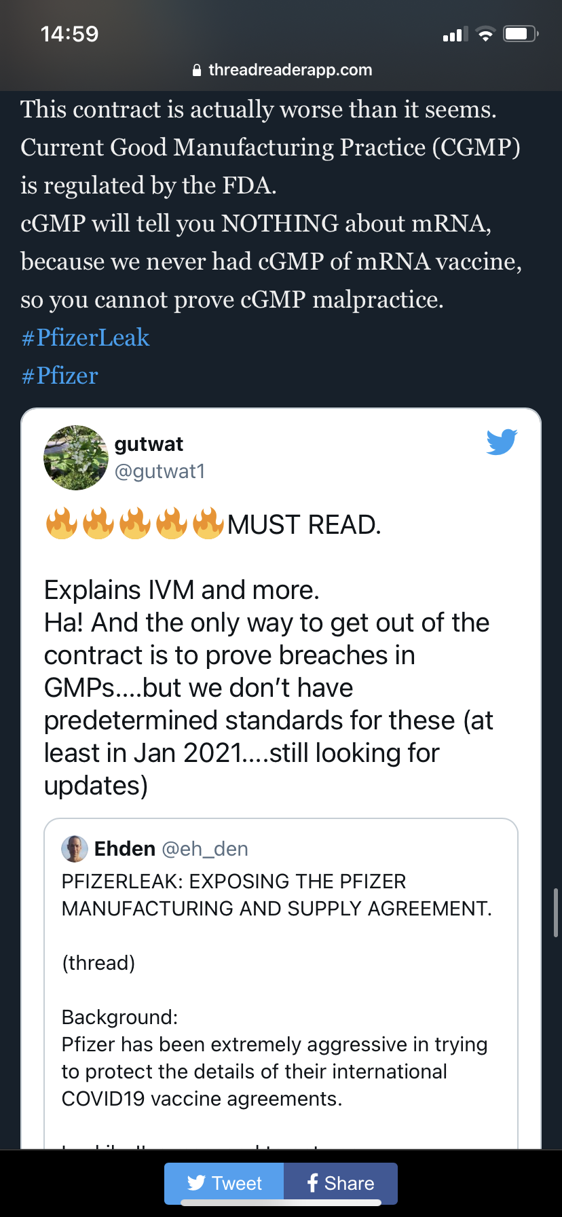562x1217 pixels.
Task: Tap the 14:59 clock in the status bar
Action: [x=69, y=34]
